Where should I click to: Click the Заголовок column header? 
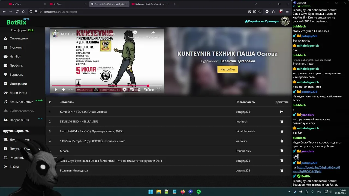[x=67, y=102]
